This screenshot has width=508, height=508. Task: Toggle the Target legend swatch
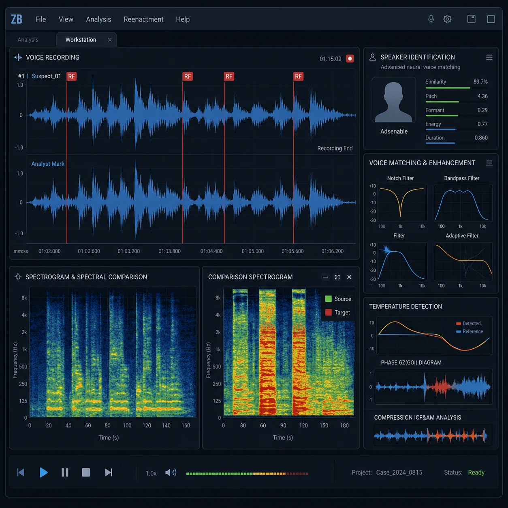pos(329,312)
